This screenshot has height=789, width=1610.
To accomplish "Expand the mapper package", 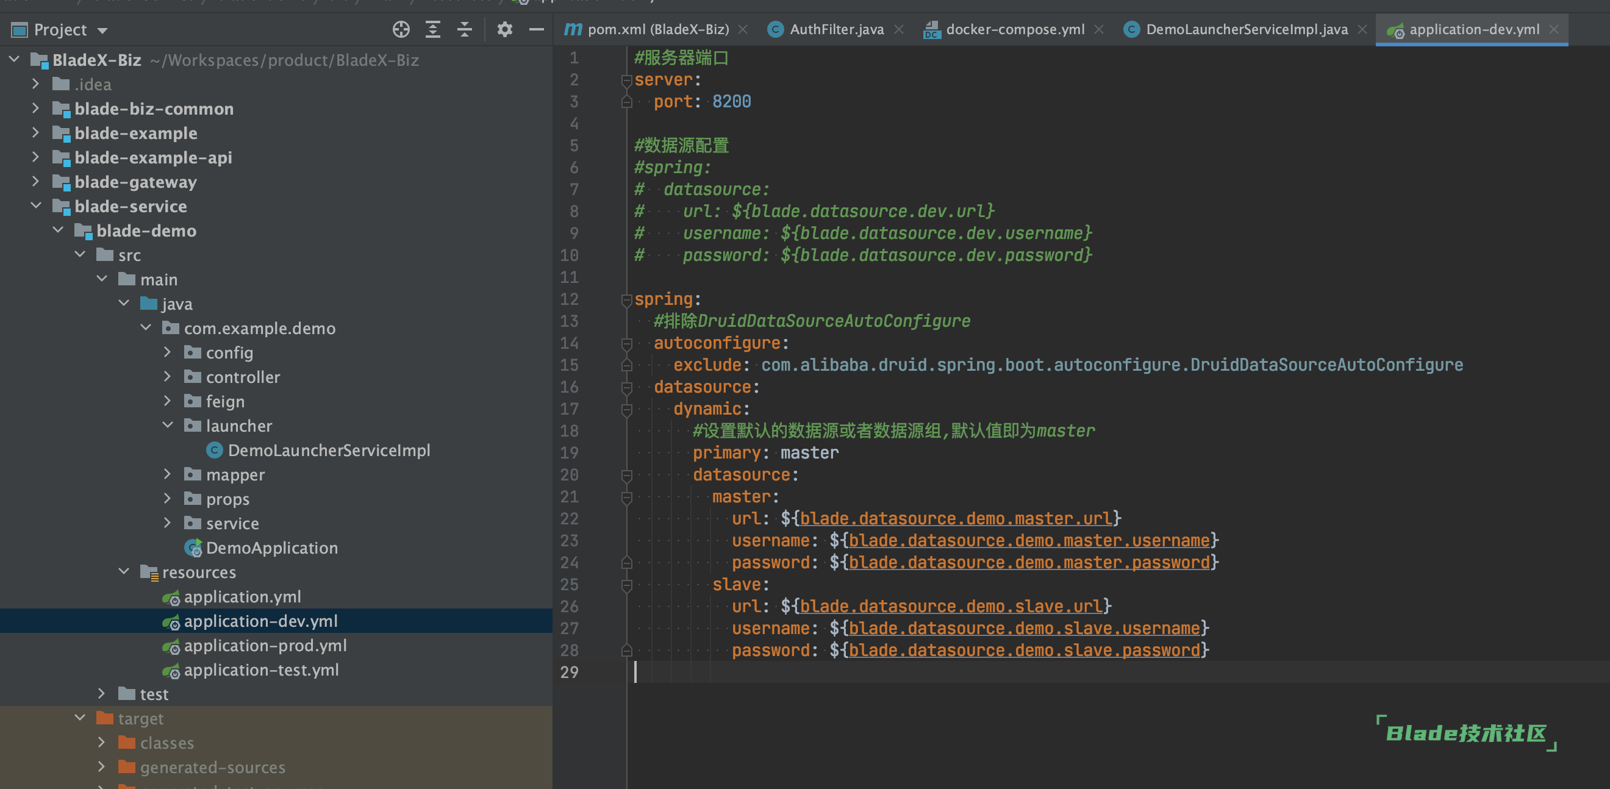I will [167, 474].
